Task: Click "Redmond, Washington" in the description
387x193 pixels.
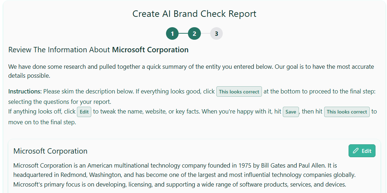Action: point(94,175)
